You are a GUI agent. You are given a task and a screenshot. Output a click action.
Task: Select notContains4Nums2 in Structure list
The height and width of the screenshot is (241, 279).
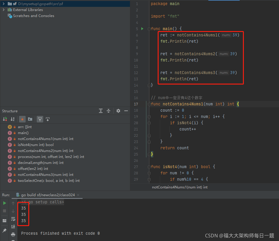pyautogui.click(x=46, y=151)
